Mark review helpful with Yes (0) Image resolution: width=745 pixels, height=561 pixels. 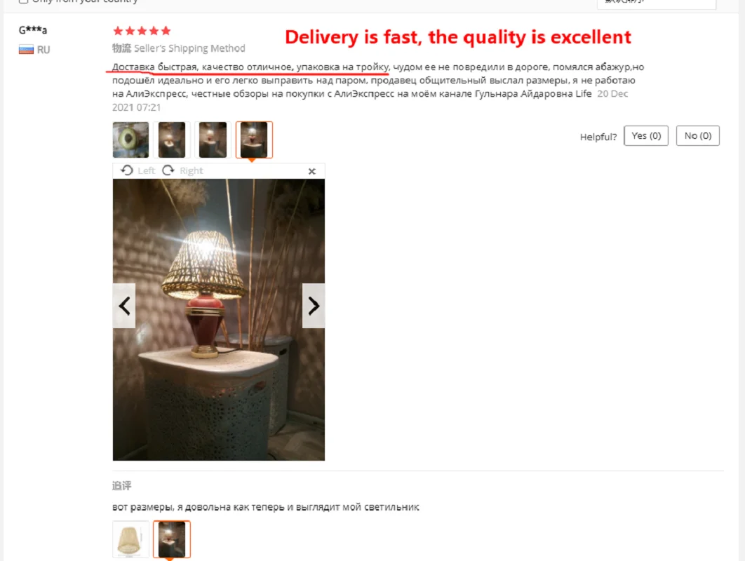pyautogui.click(x=646, y=136)
